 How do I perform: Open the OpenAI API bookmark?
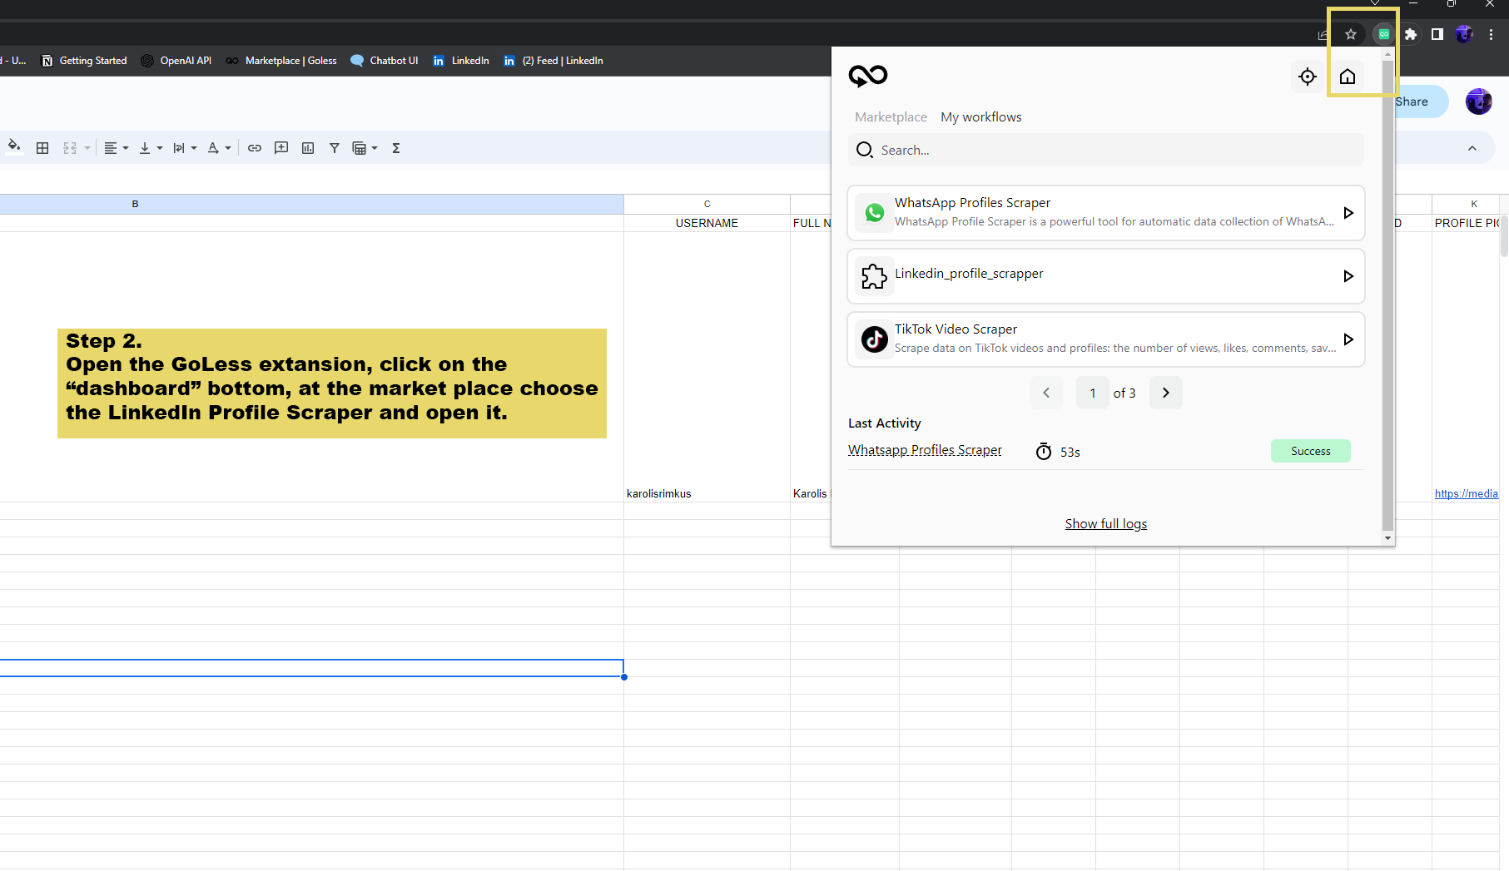point(176,61)
